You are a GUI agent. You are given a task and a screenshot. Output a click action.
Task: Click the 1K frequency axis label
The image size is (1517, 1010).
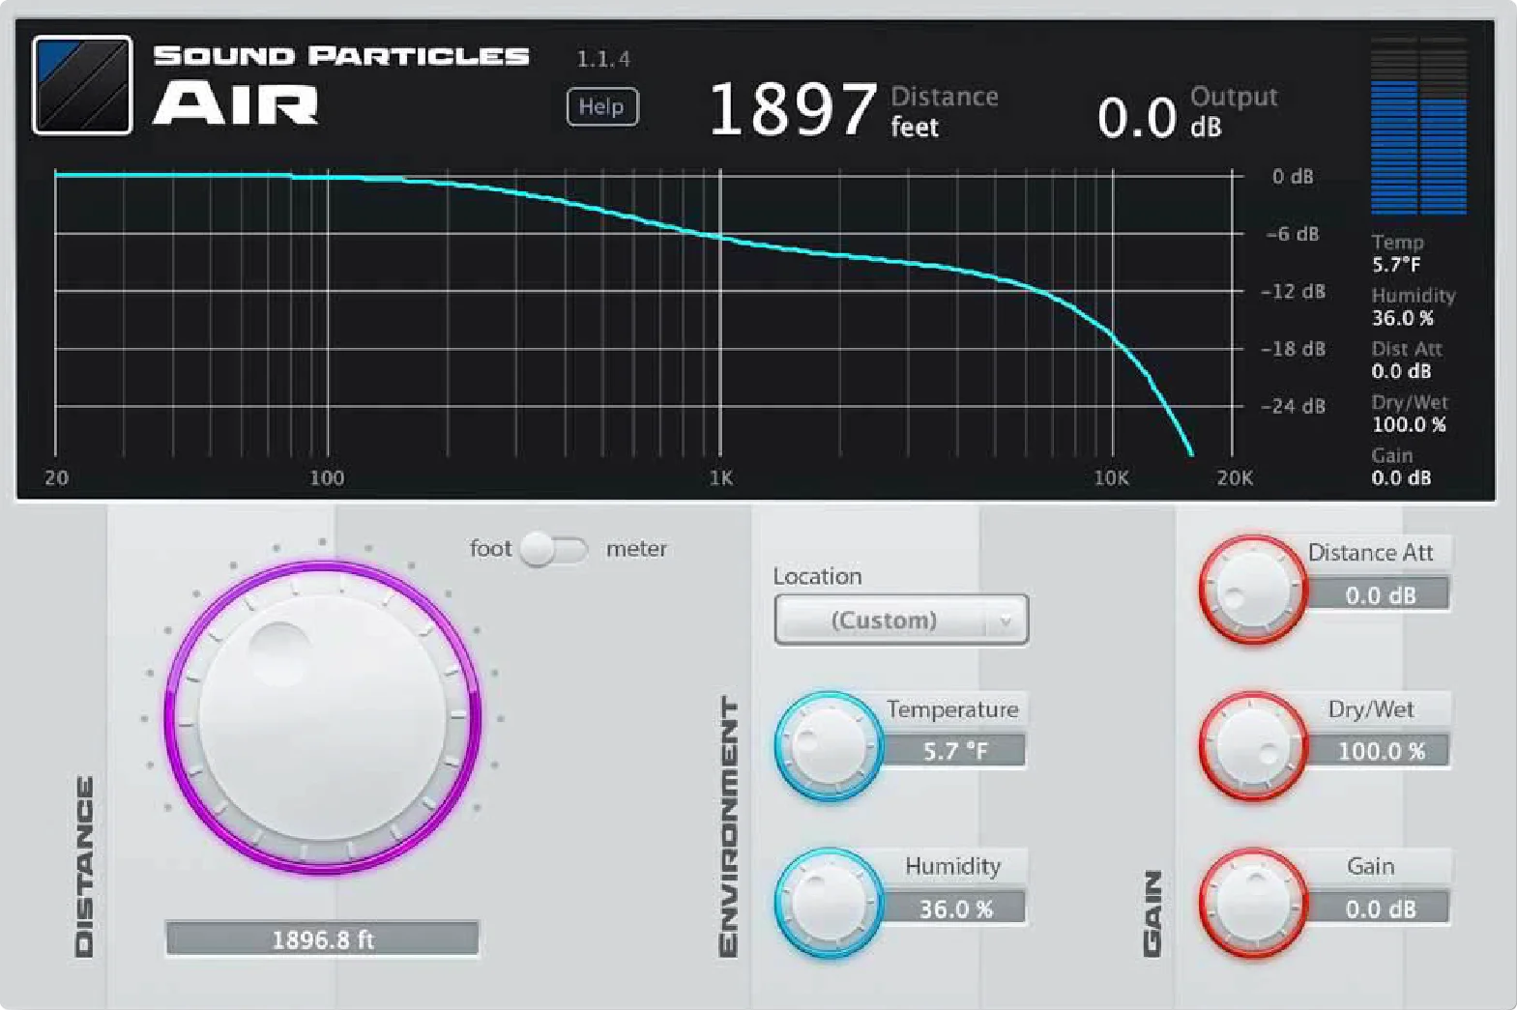click(721, 477)
